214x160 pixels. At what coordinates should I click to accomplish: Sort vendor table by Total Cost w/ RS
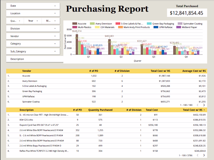tap(160, 71)
